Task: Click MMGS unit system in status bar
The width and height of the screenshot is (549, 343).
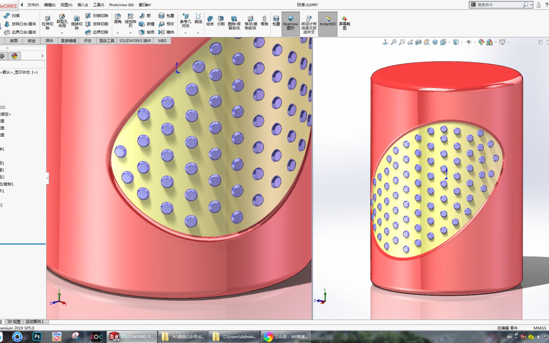Action: click(x=539, y=328)
